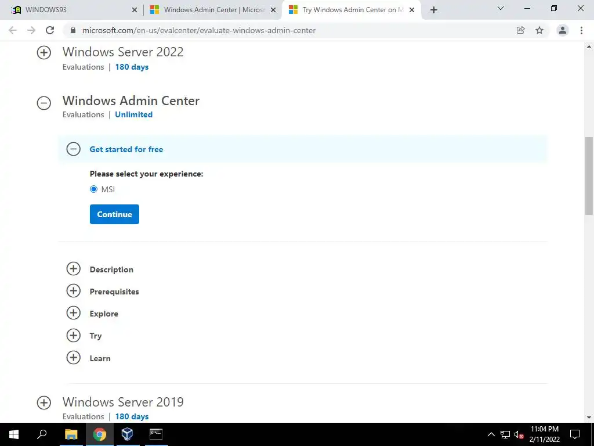Click the page's vertical scrollbar thumb
The height and width of the screenshot is (446, 594).
(x=589, y=176)
